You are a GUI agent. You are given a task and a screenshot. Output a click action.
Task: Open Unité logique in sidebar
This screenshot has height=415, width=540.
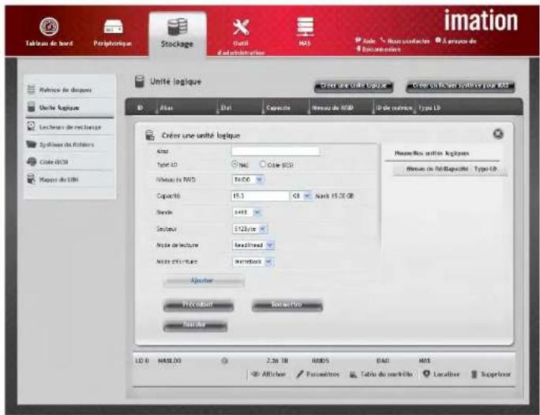tap(59, 108)
